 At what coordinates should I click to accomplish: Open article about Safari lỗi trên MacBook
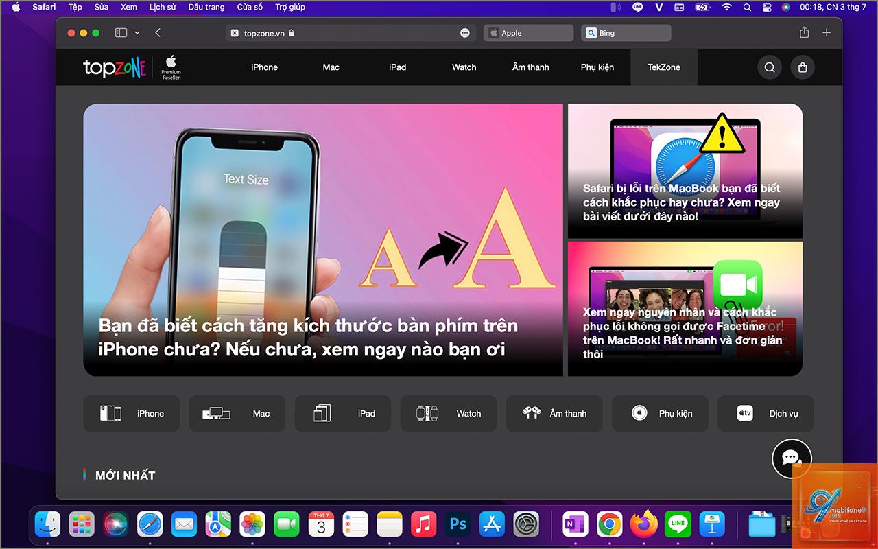tap(685, 172)
